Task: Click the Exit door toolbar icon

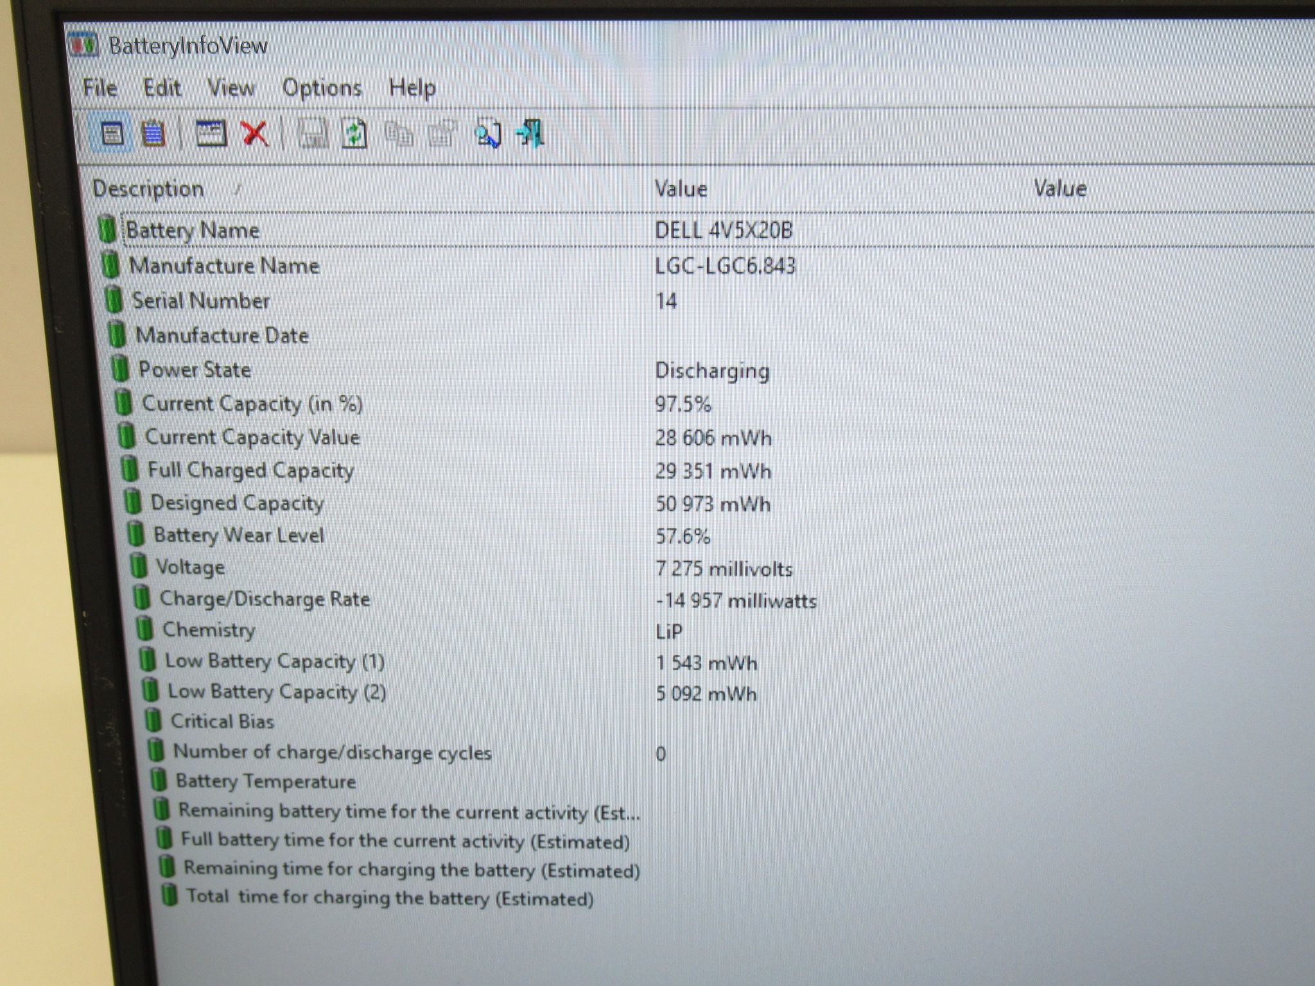Action: (530, 134)
